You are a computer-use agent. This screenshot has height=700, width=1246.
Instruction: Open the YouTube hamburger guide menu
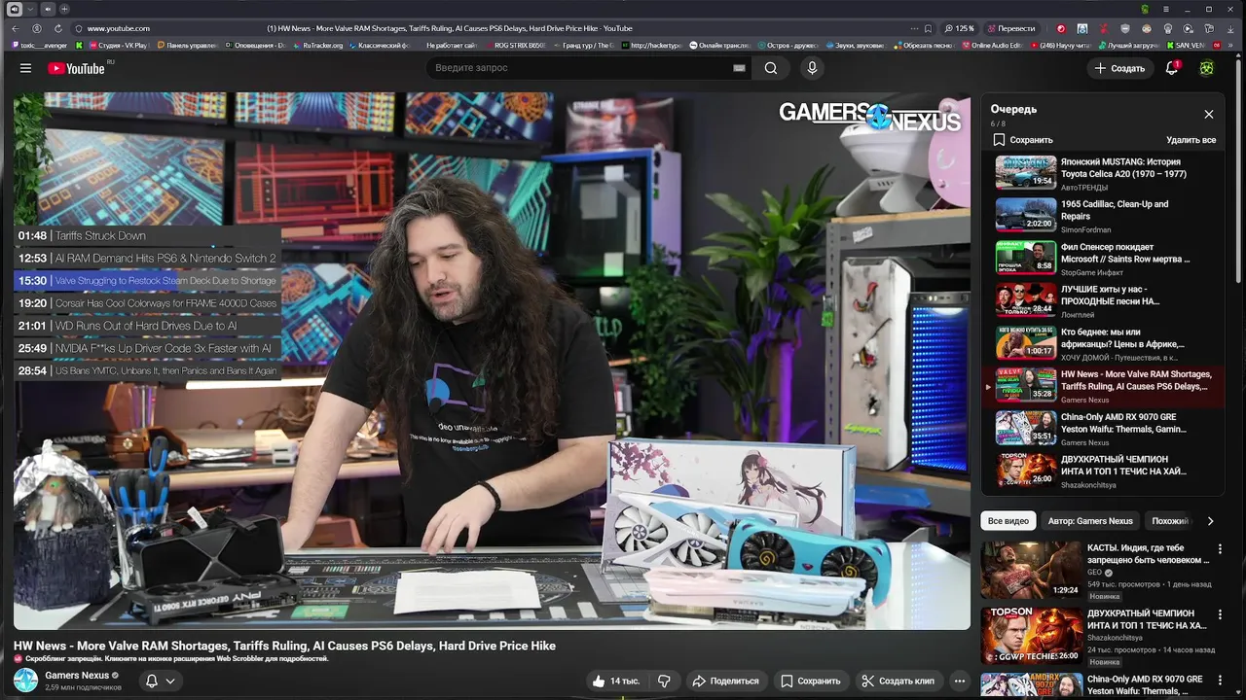[x=25, y=68]
